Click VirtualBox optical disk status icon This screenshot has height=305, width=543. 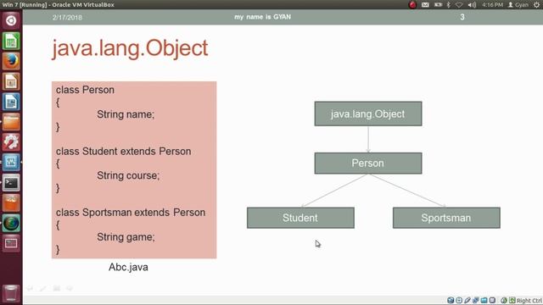[x=459, y=300]
